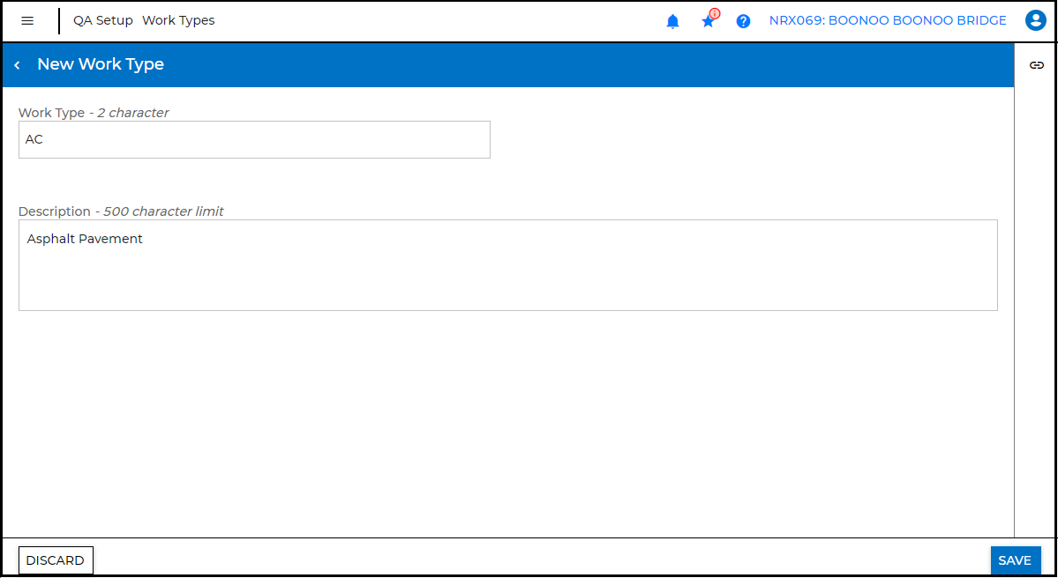This screenshot has height=578, width=1058.
Task: Click the notification badge on the star
Action: (x=715, y=12)
